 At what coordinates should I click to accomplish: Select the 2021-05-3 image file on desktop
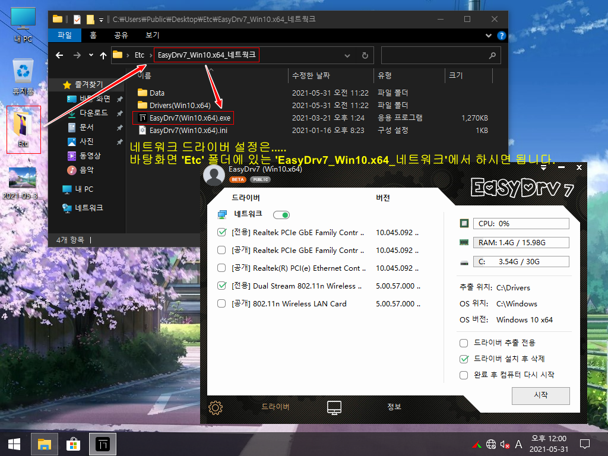23,183
